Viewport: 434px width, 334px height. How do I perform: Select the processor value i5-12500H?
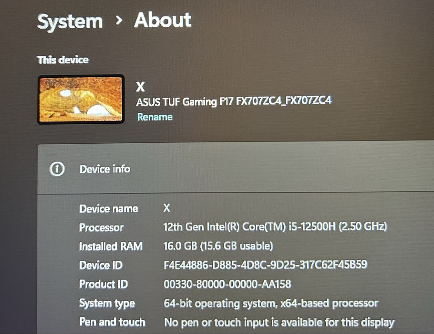click(x=275, y=226)
